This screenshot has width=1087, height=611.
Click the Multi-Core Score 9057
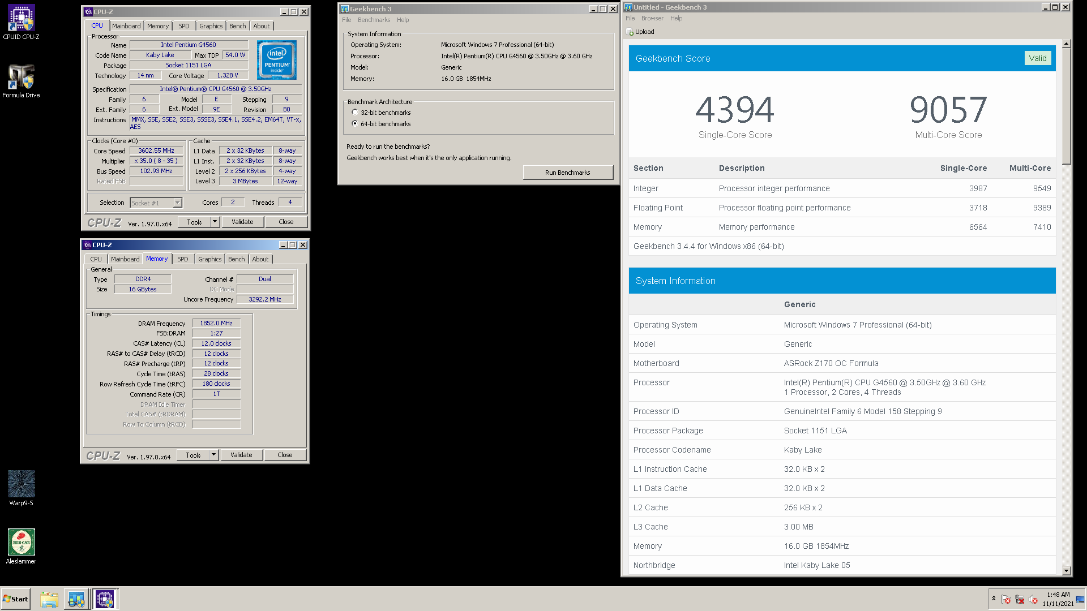coord(948,110)
